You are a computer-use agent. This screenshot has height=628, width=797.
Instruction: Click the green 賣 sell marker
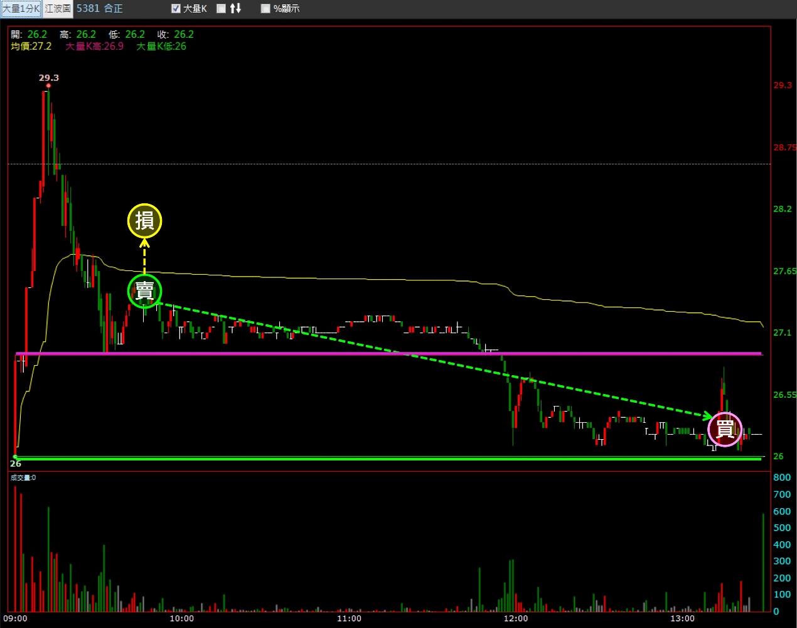145,291
